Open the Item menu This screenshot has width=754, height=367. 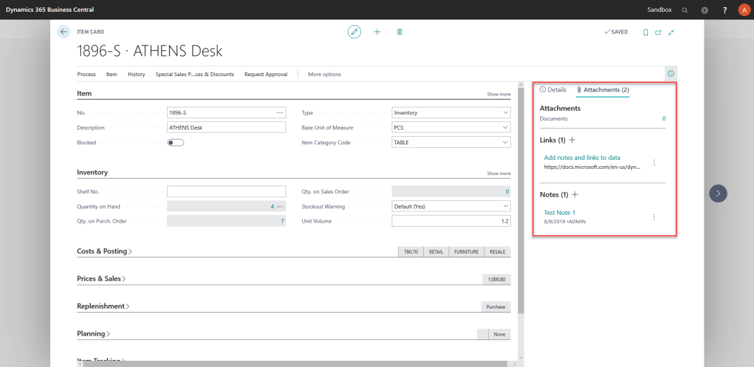[x=112, y=75]
